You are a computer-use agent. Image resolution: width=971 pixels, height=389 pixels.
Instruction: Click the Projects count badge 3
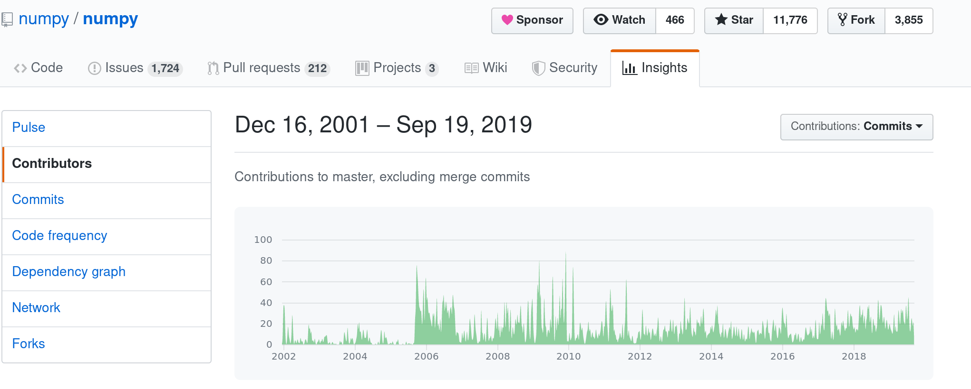(432, 69)
